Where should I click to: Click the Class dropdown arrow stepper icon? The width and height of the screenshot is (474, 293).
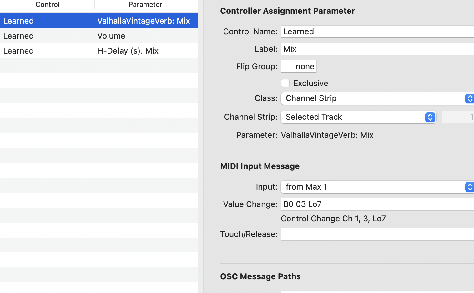click(470, 98)
